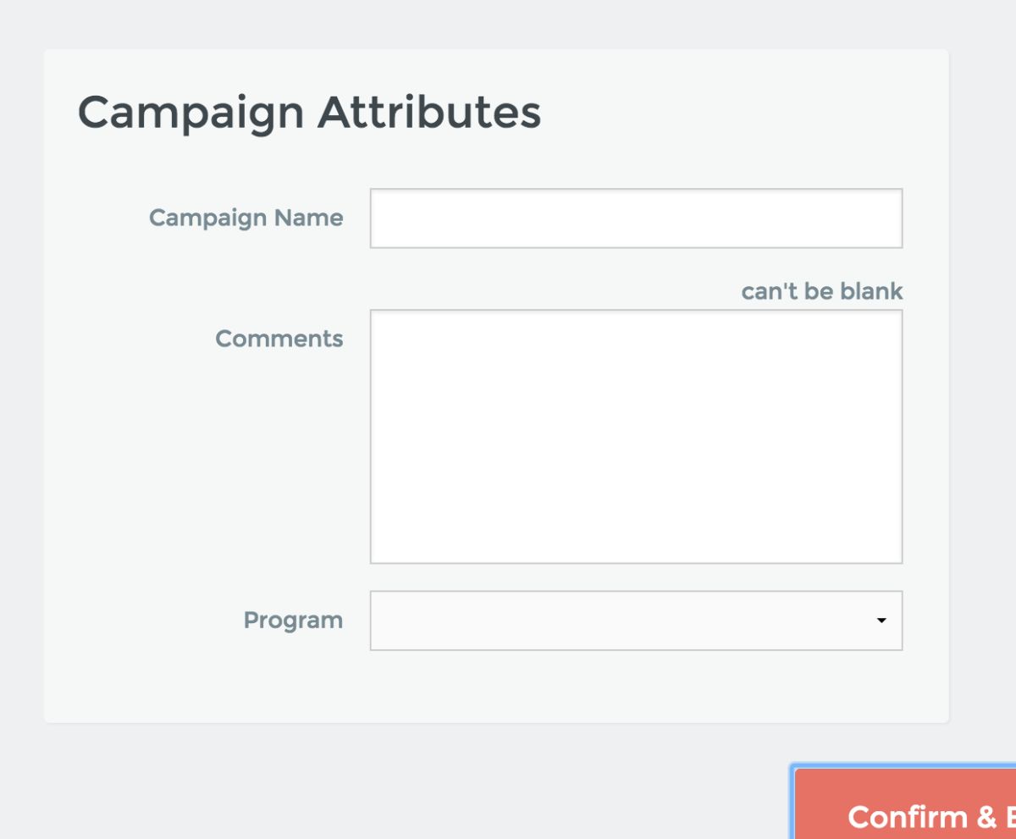1016x839 pixels.
Task: Click the word "Campaign" in the panel title
Action: pyautogui.click(x=190, y=113)
